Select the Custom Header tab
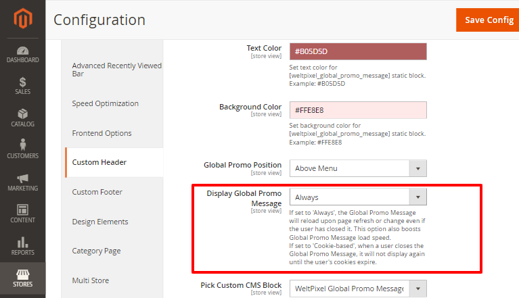Viewport: 519px width, 298px height. [x=99, y=162]
